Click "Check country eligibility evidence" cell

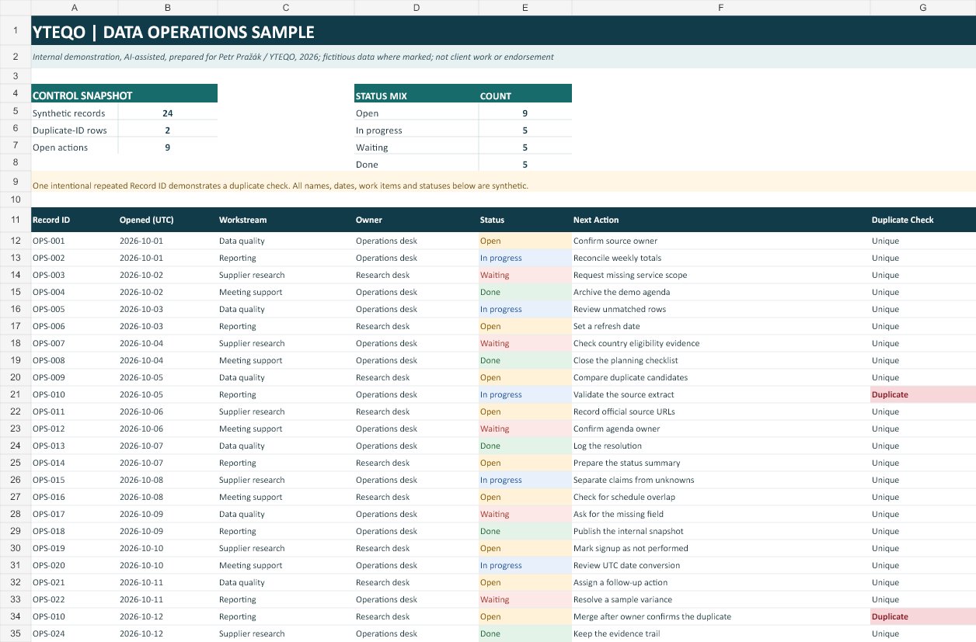click(721, 343)
